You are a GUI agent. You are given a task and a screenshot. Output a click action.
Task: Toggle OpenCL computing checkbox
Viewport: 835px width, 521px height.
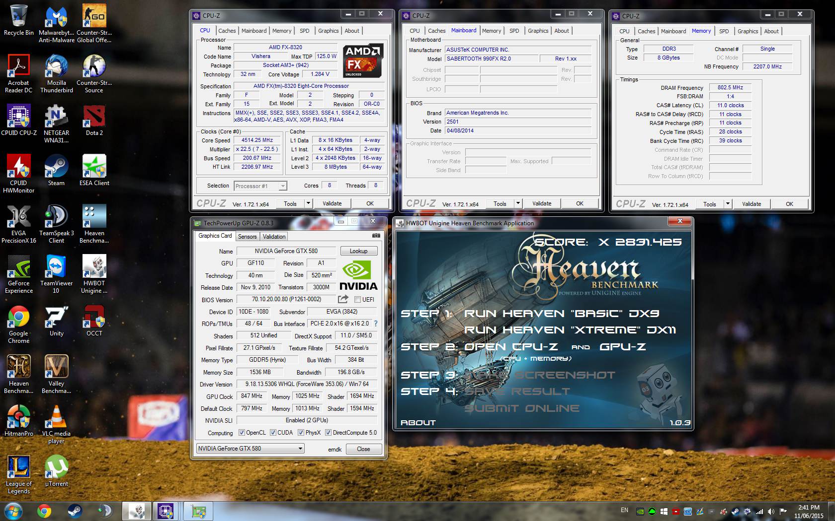pos(242,432)
